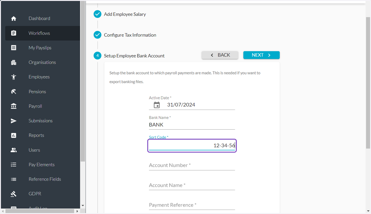Click the Reports chart icon
Viewport: 371px width, 214px height.
(14, 135)
